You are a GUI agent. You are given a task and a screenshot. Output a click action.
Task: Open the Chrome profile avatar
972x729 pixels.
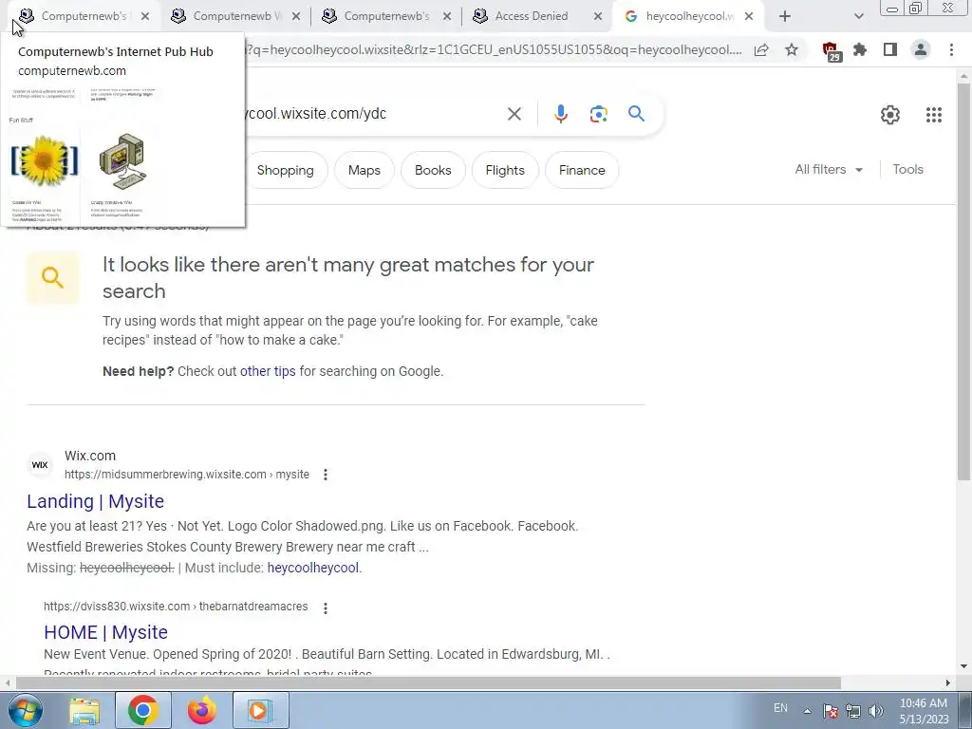point(921,49)
